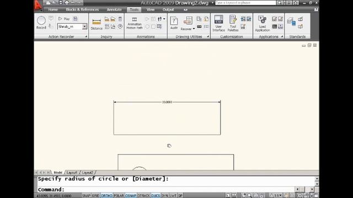Toggle DYN input in status bar
353x198 pixels.
click(x=165, y=196)
